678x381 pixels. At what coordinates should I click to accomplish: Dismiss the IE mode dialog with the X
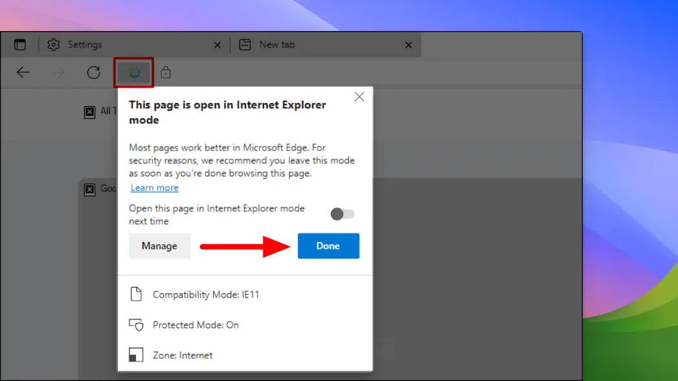click(x=359, y=96)
